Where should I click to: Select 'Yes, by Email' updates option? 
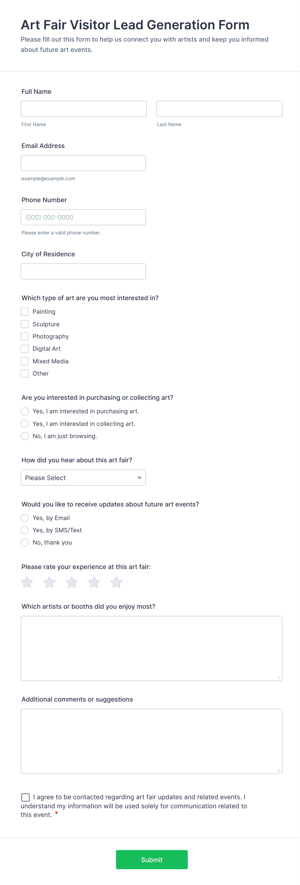click(x=25, y=518)
